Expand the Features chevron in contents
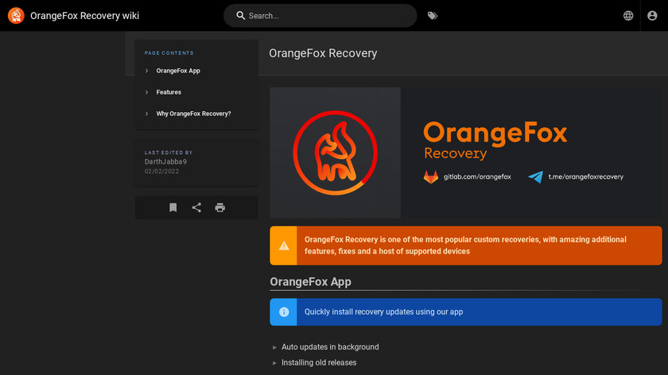Viewport: 668px width, 375px height. pos(147,92)
